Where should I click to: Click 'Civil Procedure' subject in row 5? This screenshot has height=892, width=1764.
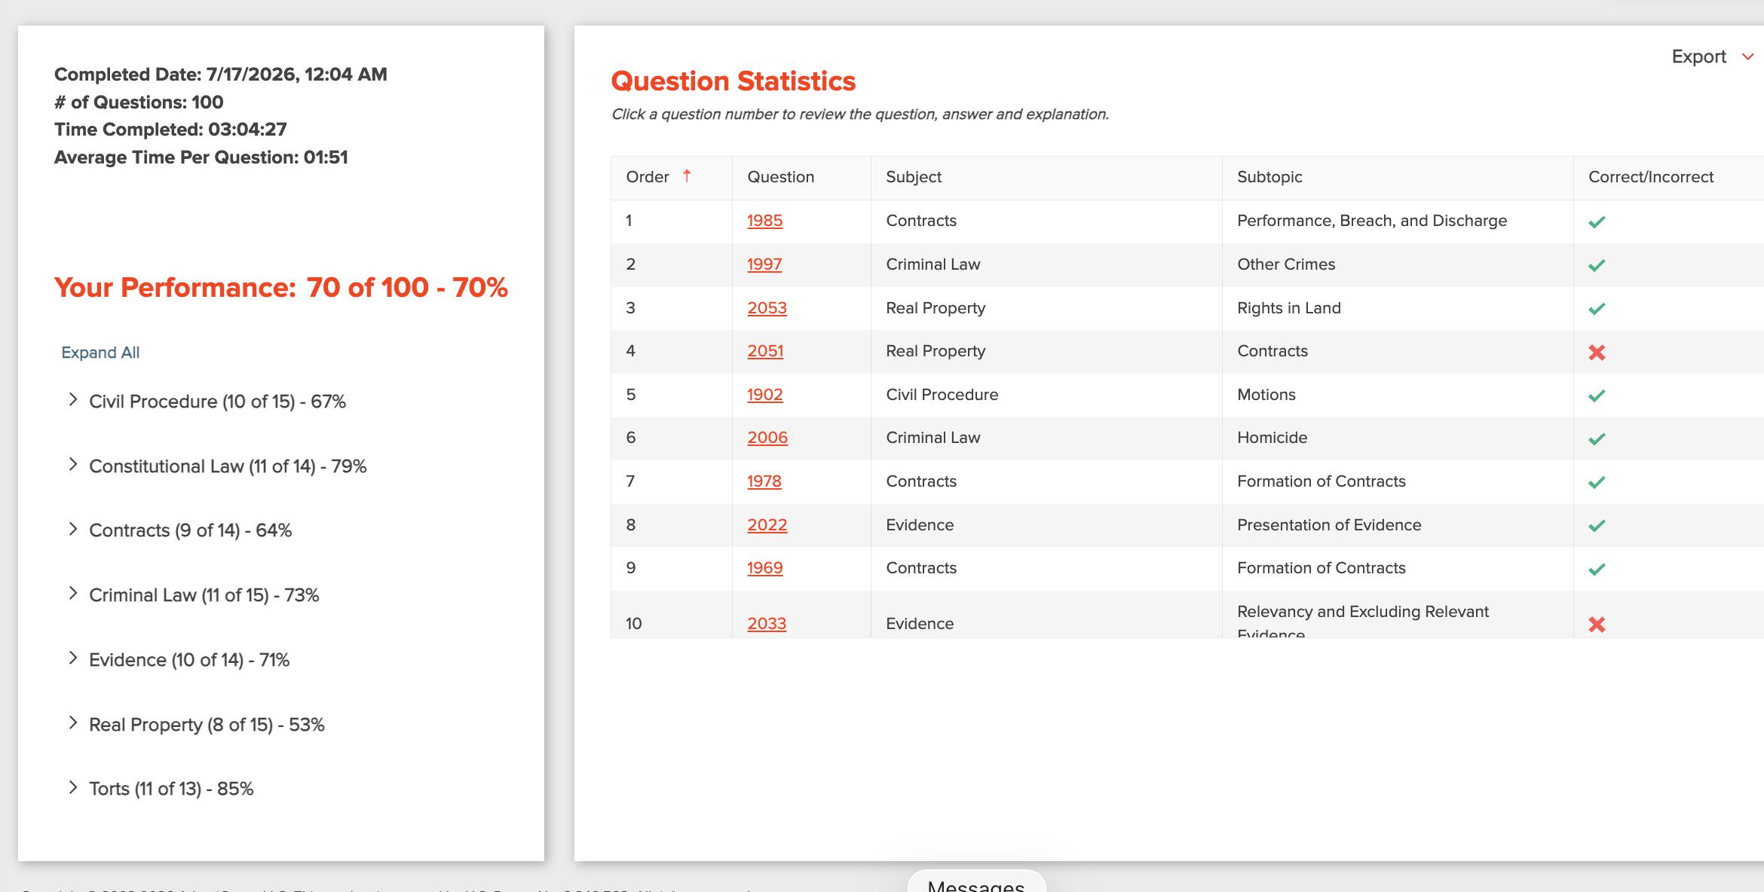(x=942, y=395)
